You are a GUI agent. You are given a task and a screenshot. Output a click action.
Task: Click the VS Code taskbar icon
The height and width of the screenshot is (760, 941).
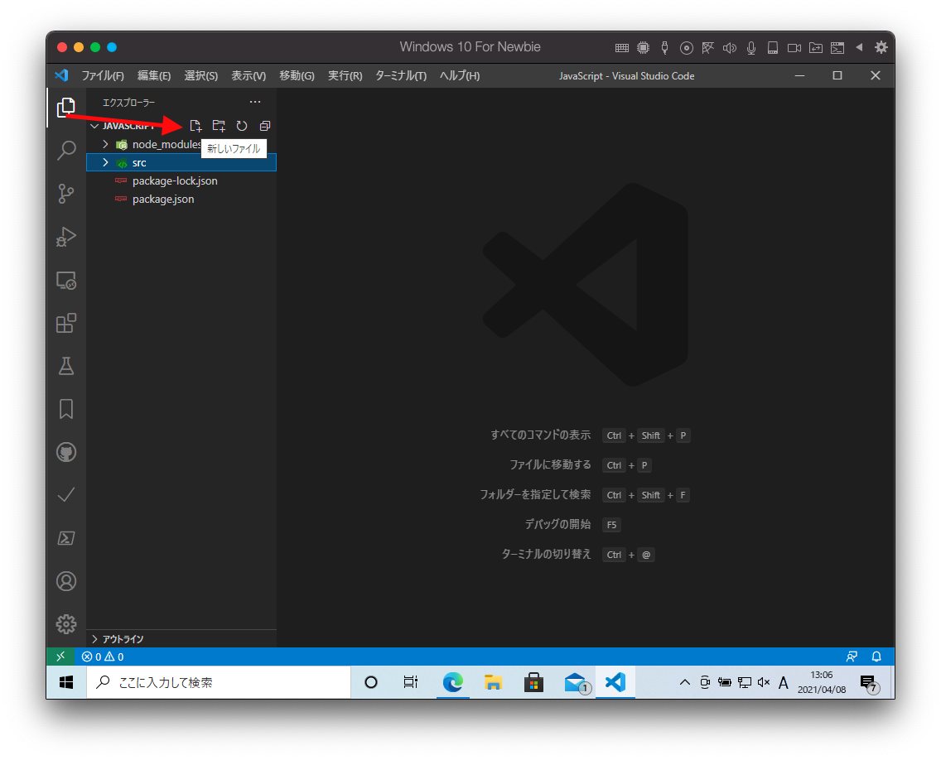[x=615, y=683]
